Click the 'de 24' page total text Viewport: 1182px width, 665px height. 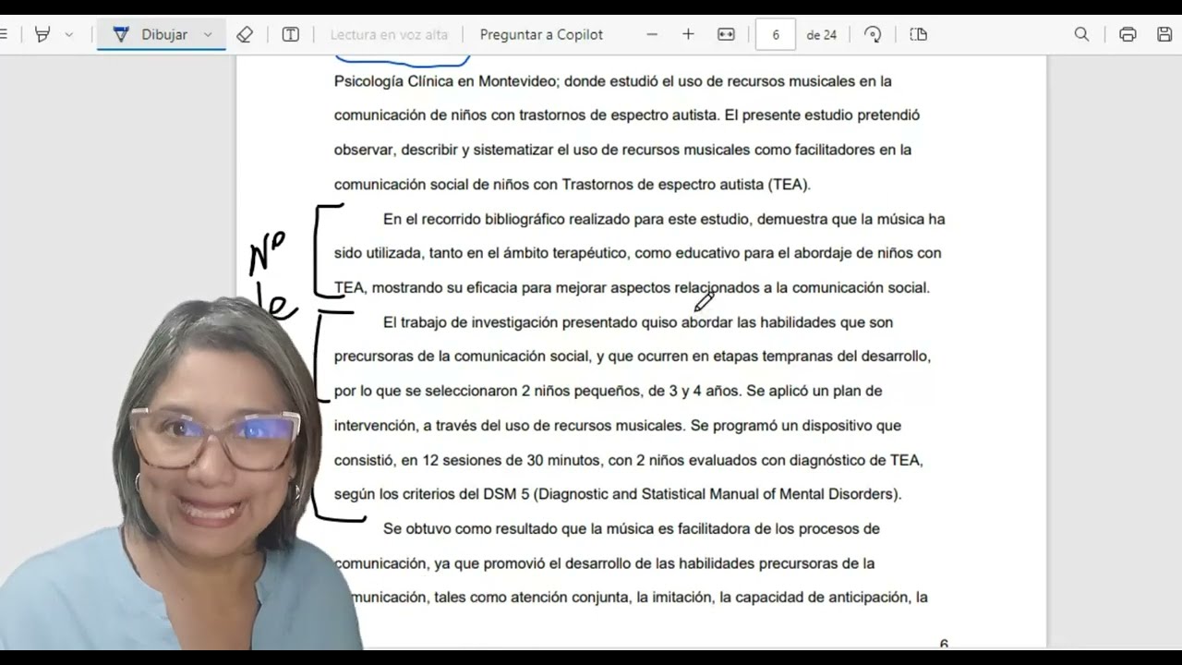[821, 34]
